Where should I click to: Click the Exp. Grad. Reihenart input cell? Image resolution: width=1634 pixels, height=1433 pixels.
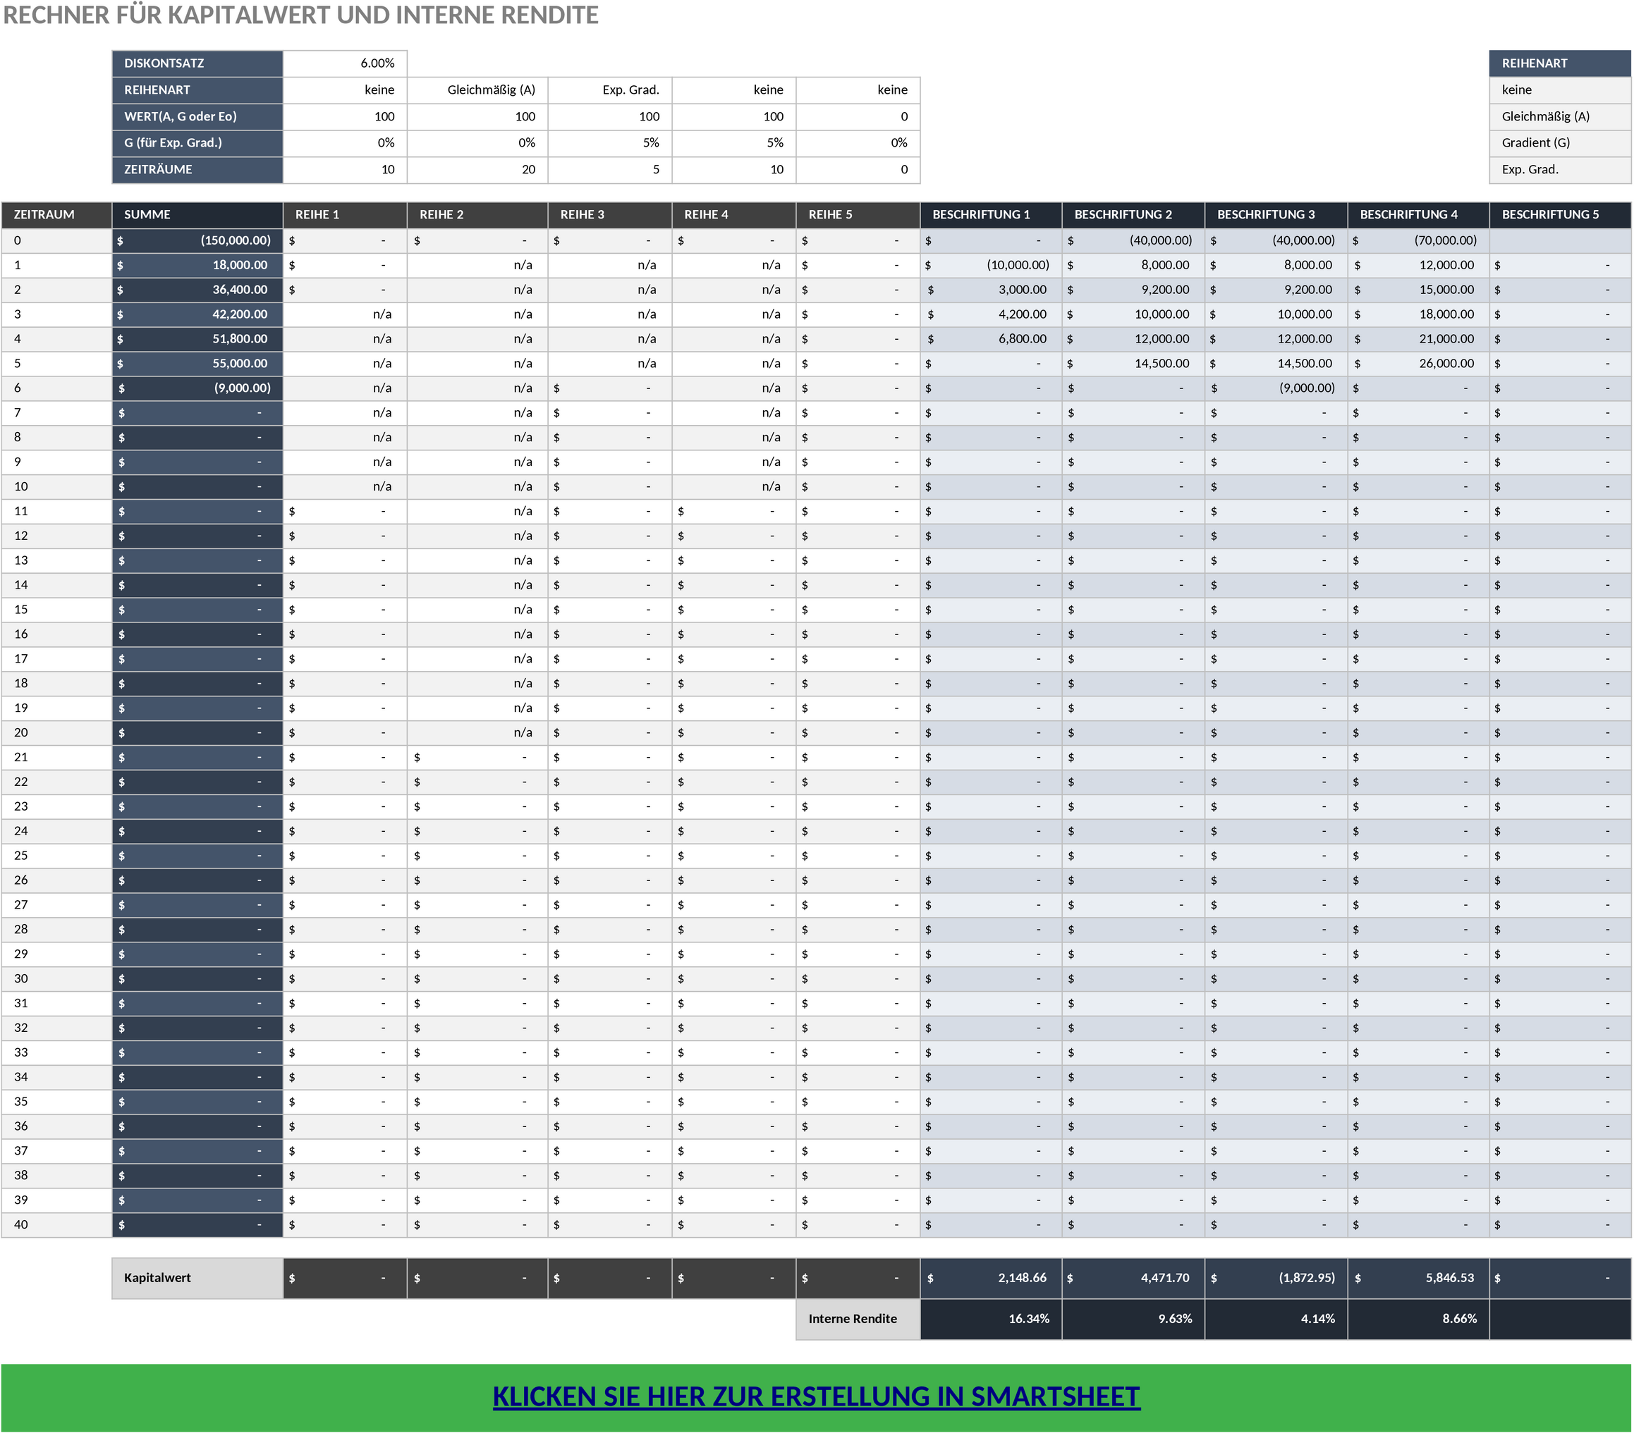click(x=610, y=90)
